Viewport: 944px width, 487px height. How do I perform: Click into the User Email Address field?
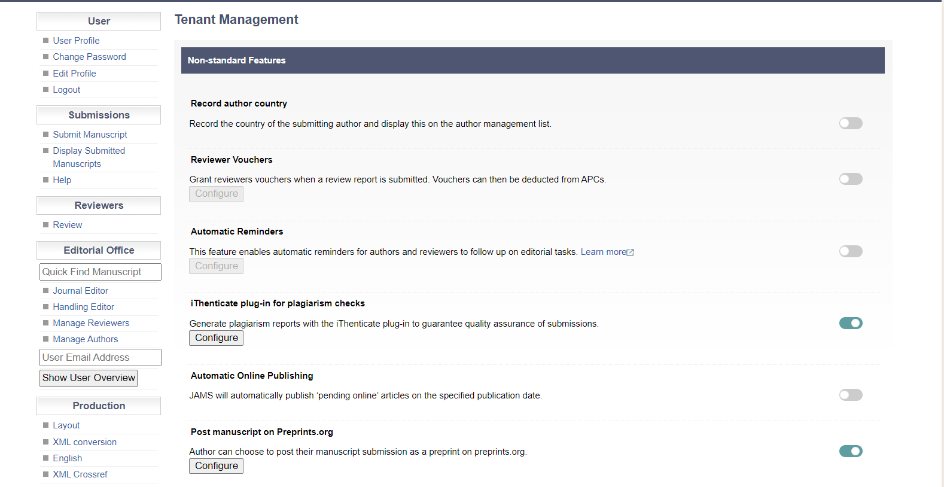(100, 357)
